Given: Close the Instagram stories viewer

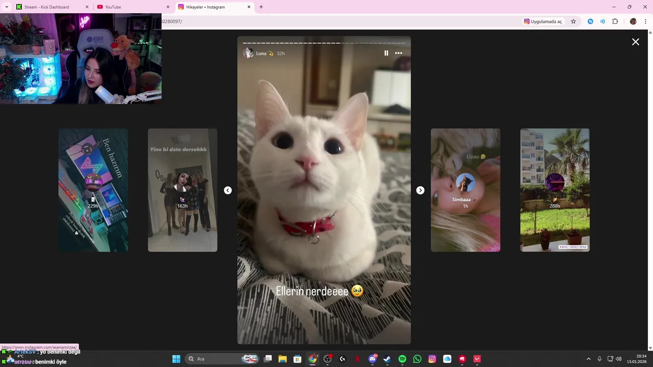Looking at the screenshot, I should tap(636, 42).
